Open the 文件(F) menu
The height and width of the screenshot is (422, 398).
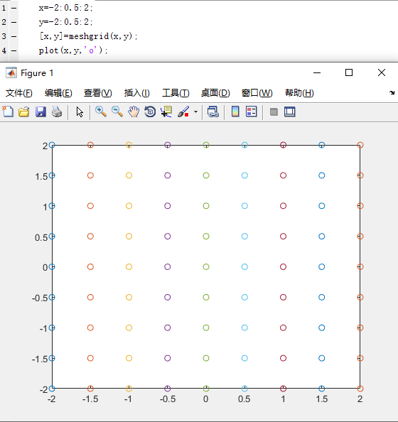[x=19, y=93]
